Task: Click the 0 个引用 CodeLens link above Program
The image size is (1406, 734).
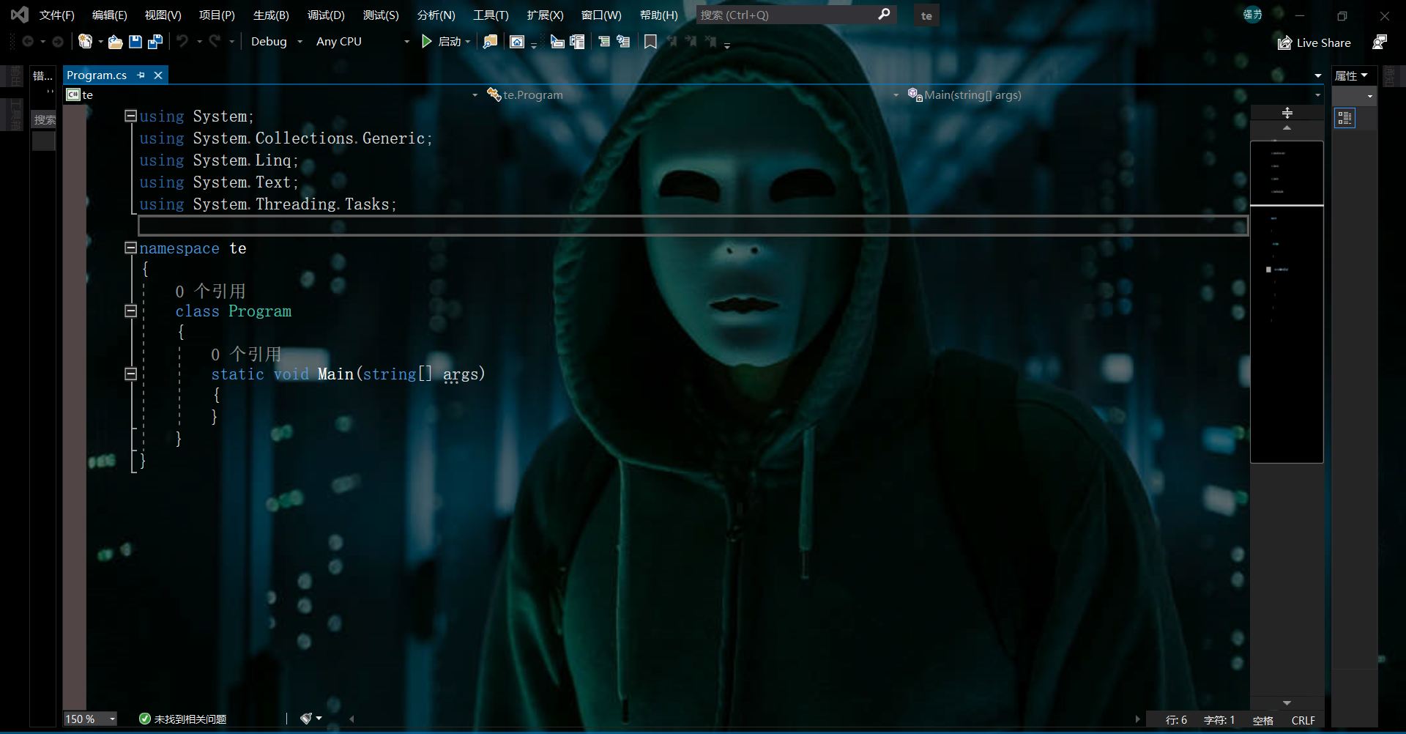Action: [211, 291]
